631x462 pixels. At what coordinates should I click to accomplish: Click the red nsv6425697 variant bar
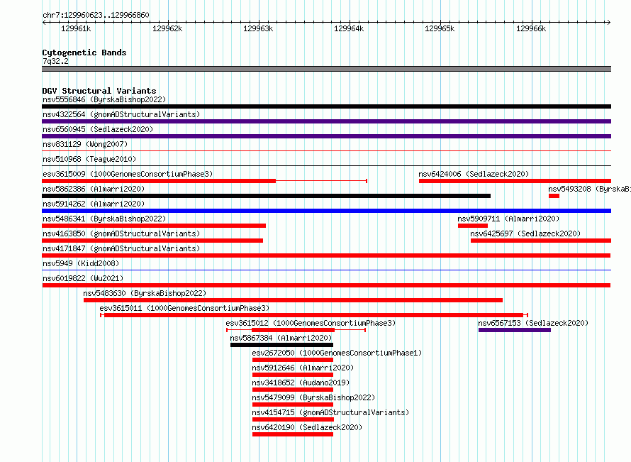coord(541,241)
